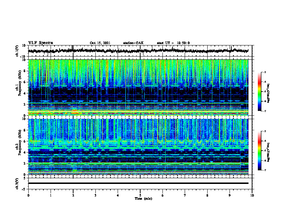This screenshot has width=284, height=219.
Task: Click the '-3' label on ch.2 colorbar
Action: click(x=265, y=131)
